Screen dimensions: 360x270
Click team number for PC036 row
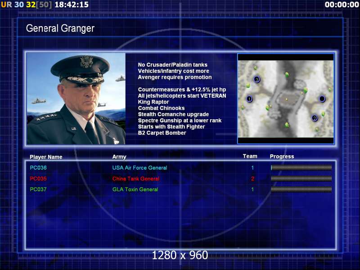(252, 168)
